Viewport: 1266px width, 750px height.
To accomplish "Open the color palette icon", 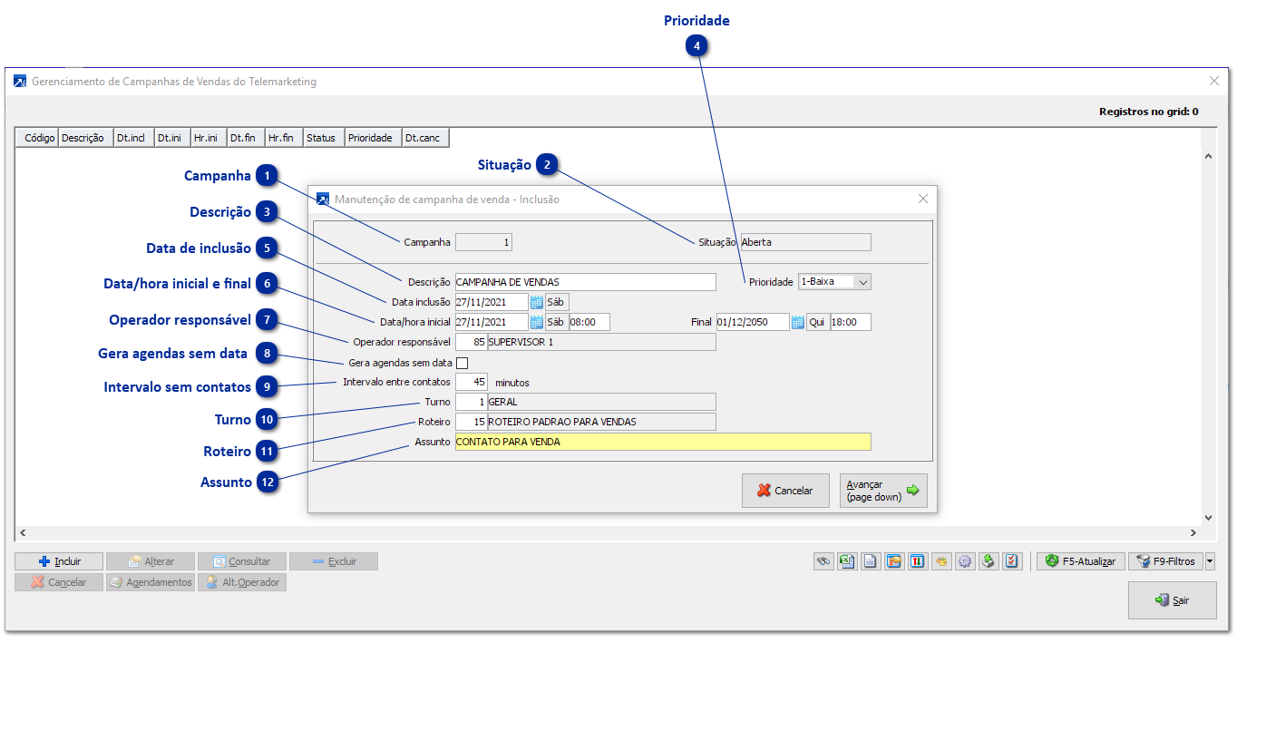I will pyautogui.click(x=941, y=561).
